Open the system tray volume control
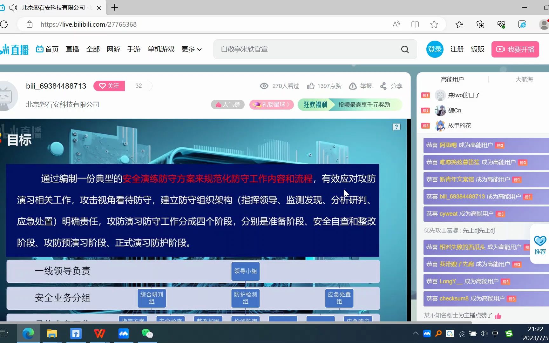This screenshot has width=549, height=343. (484, 333)
